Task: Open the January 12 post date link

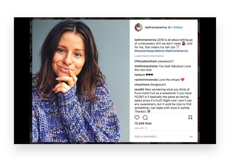Action: (141, 128)
